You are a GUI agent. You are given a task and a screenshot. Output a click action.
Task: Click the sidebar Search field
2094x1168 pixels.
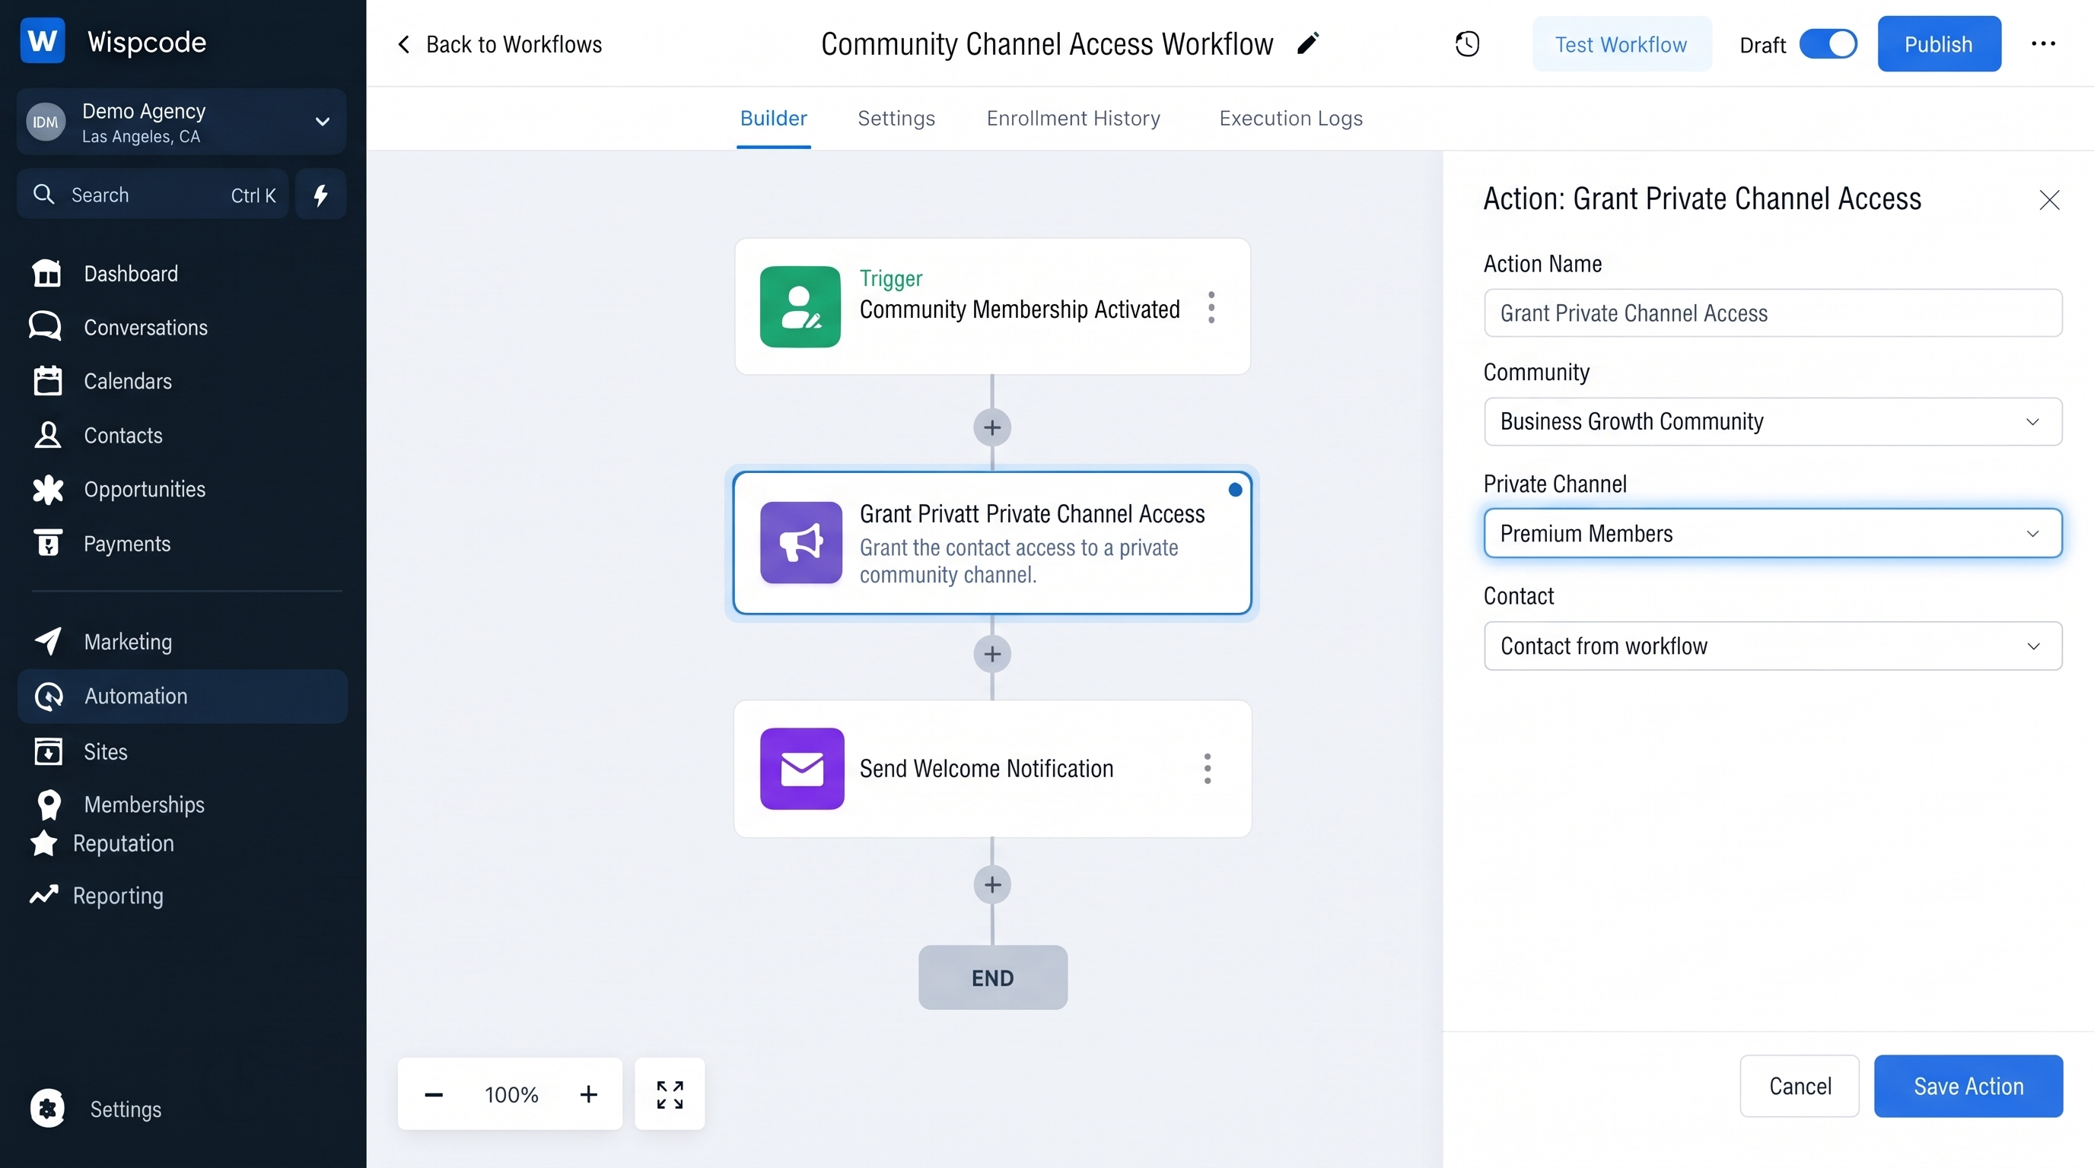(153, 194)
